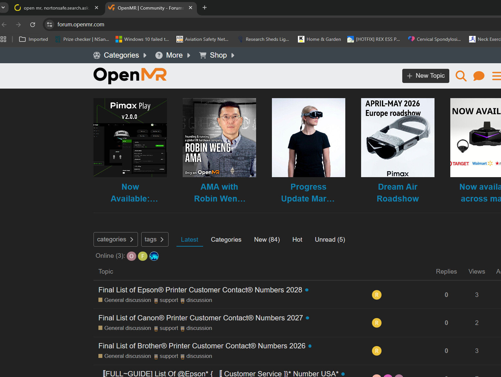Viewport: 501px width, 377px height.
Task: Open the tags filter dropdown
Action: pyautogui.click(x=155, y=239)
